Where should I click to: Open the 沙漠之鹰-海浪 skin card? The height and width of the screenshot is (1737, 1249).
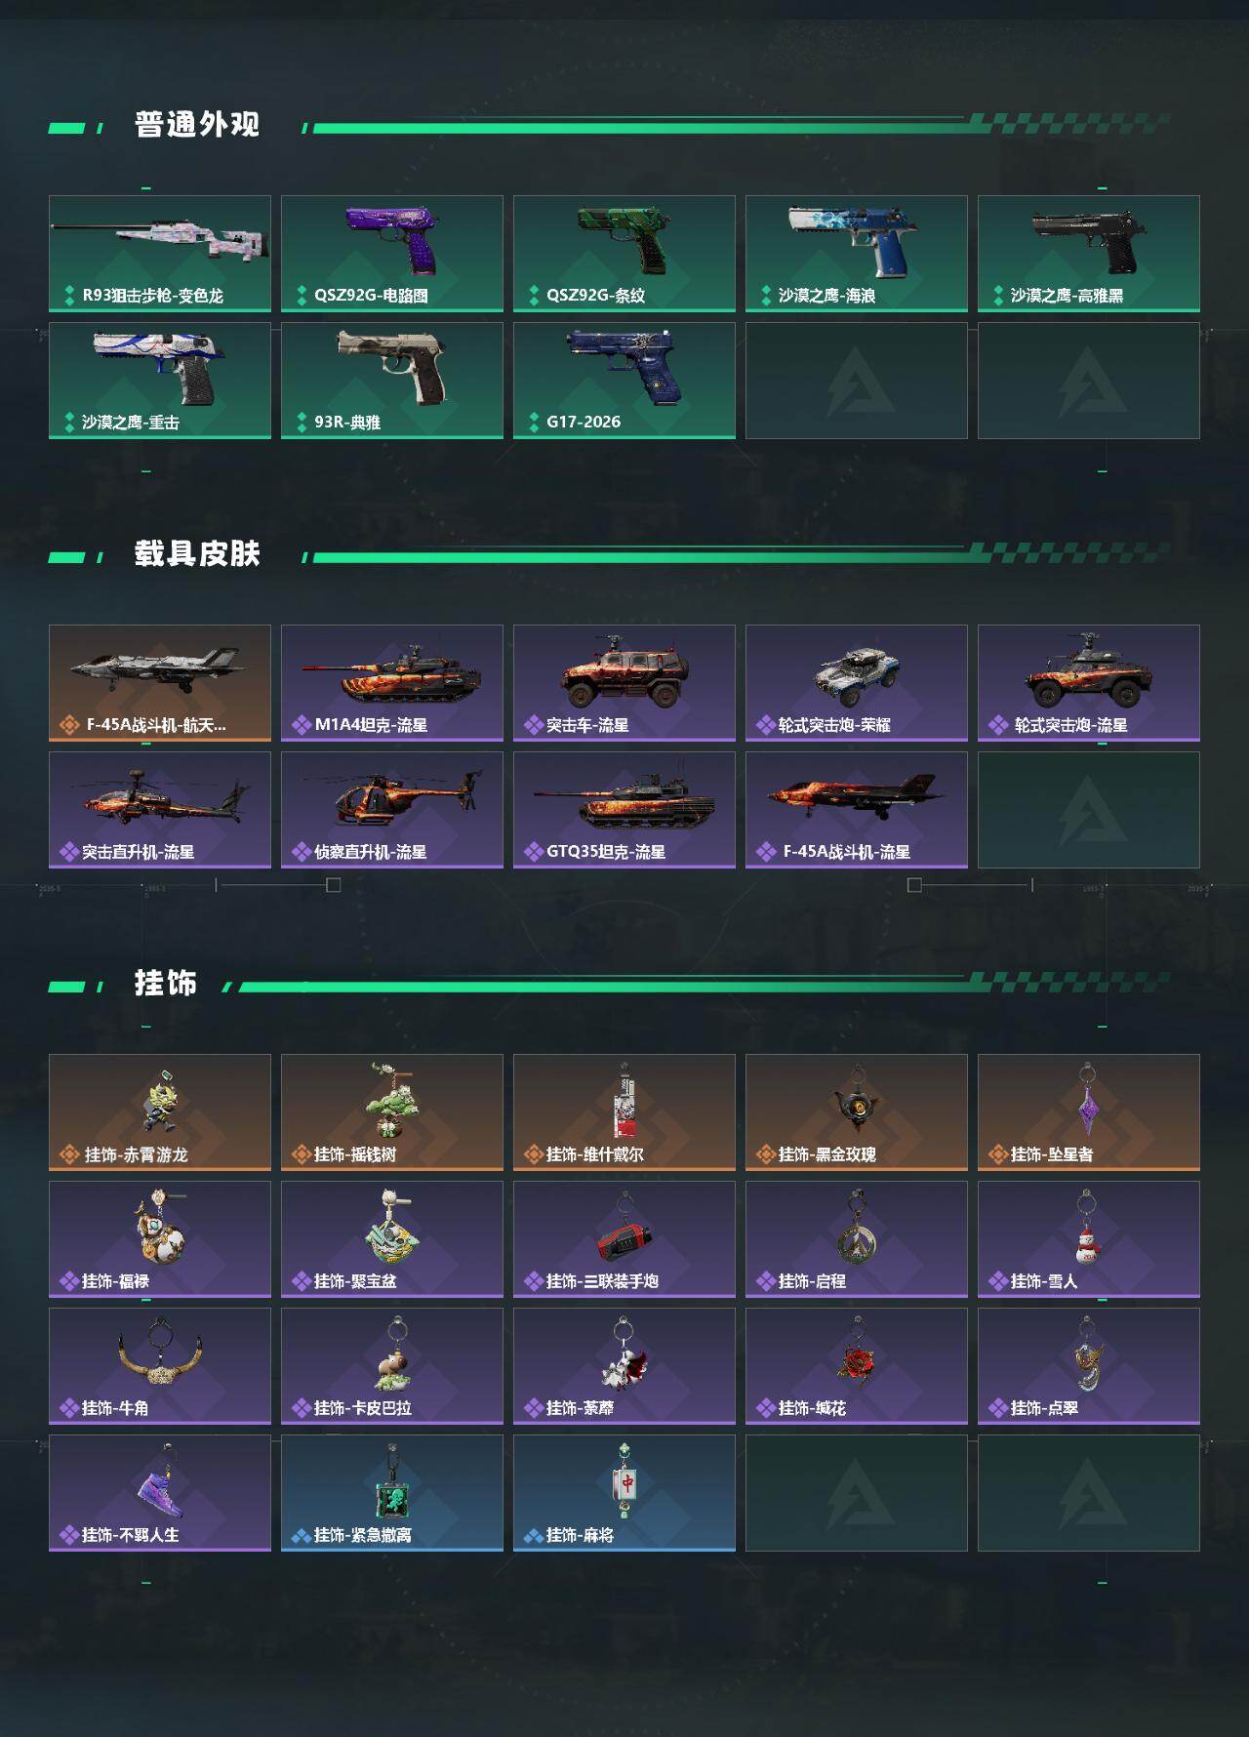(x=857, y=254)
